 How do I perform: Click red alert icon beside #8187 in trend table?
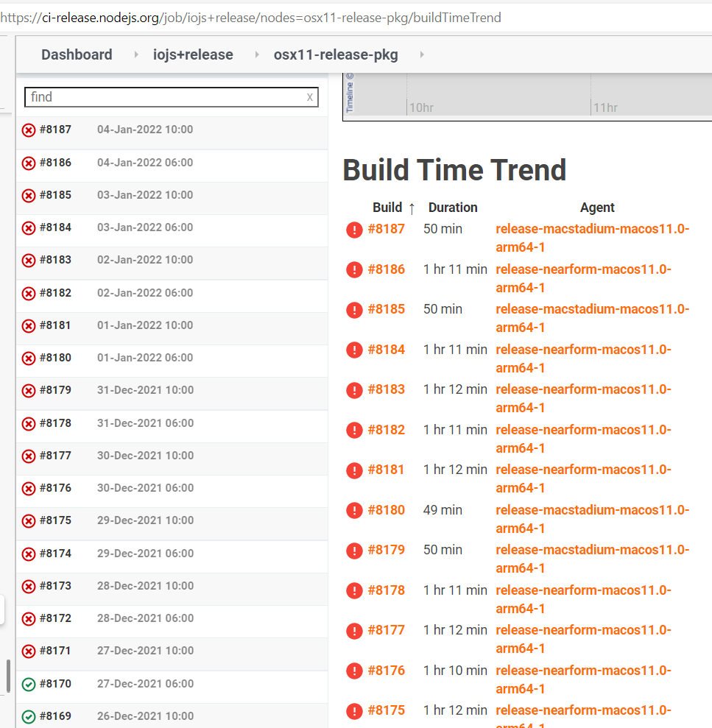(x=354, y=230)
